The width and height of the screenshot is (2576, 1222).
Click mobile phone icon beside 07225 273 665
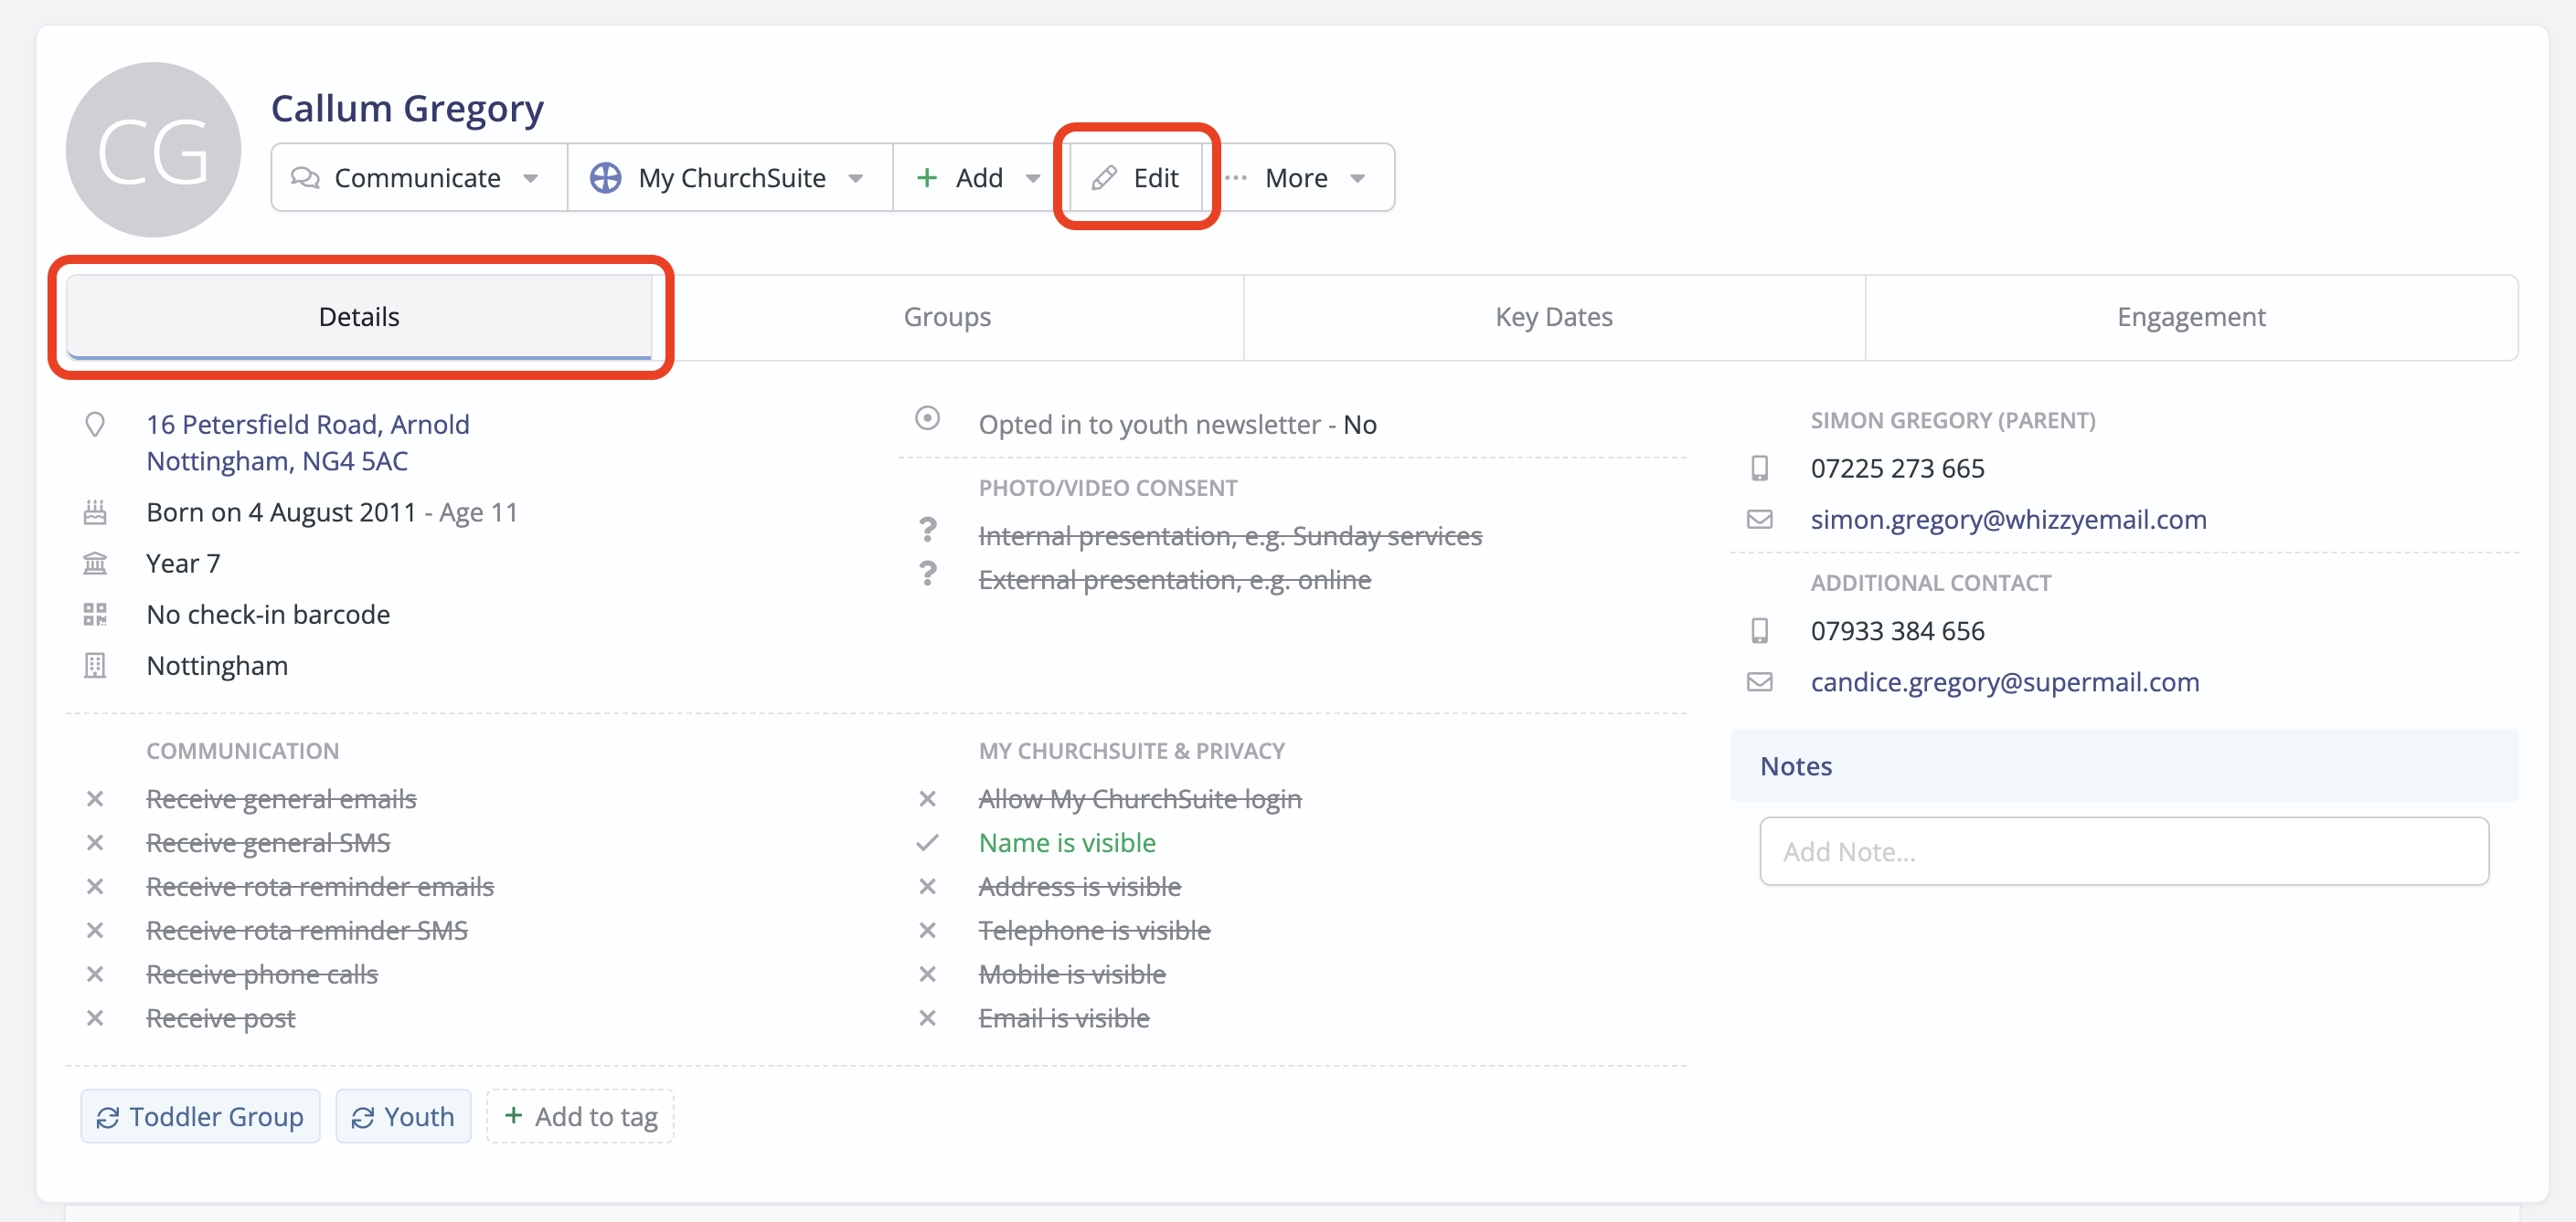click(x=1759, y=468)
